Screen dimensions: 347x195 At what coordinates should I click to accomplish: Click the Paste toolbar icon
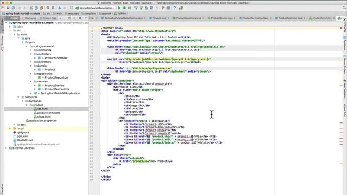[41, 8]
